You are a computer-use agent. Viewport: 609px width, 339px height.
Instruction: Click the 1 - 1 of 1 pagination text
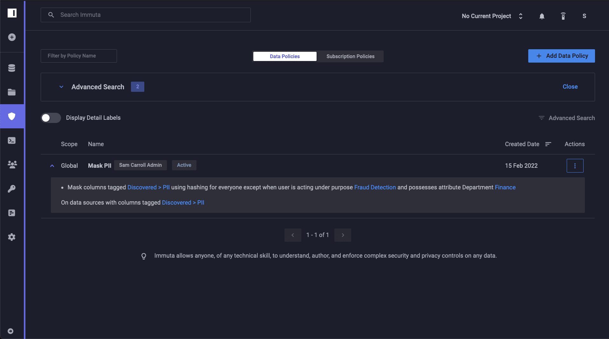318,235
